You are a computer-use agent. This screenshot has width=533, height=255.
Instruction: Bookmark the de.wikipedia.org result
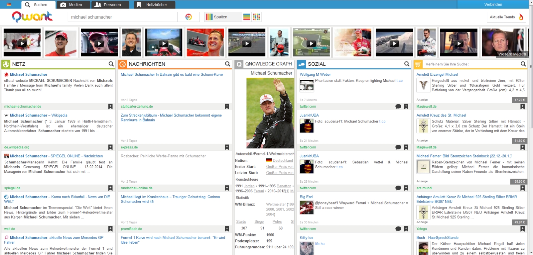110,147
